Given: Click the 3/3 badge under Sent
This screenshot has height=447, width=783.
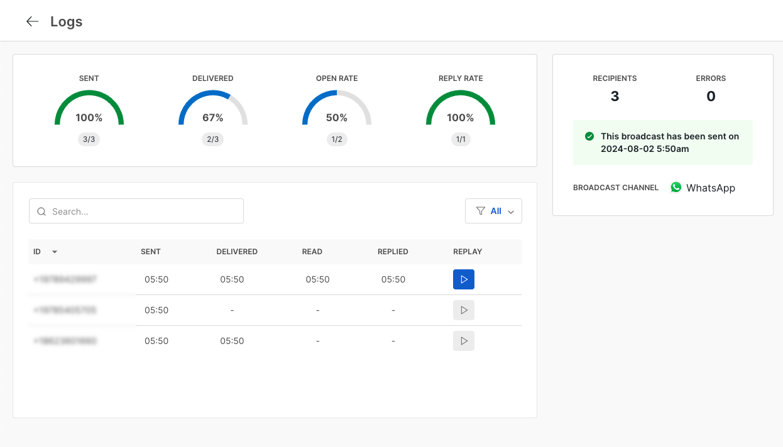Looking at the screenshot, I should tap(89, 139).
